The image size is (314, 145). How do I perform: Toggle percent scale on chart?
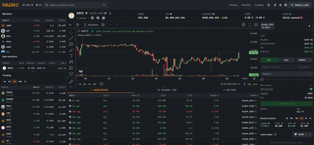244,84
